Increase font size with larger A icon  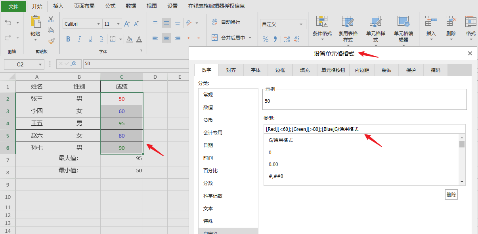[127, 24]
